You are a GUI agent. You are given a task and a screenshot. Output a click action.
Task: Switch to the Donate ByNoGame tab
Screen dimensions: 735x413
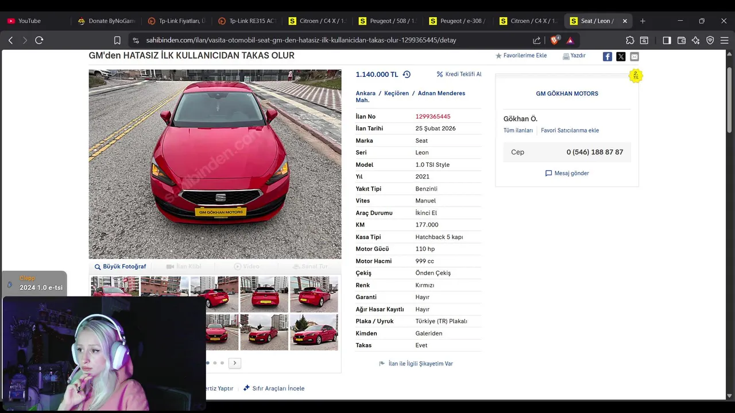click(x=106, y=21)
